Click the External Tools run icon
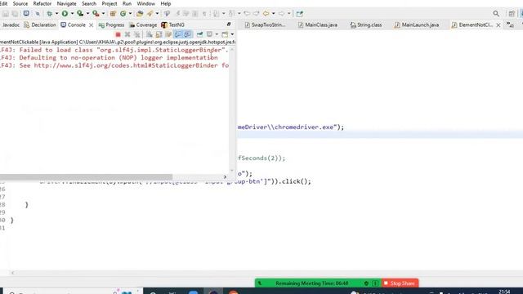This screenshot has height=294, width=523. [x=96, y=14]
